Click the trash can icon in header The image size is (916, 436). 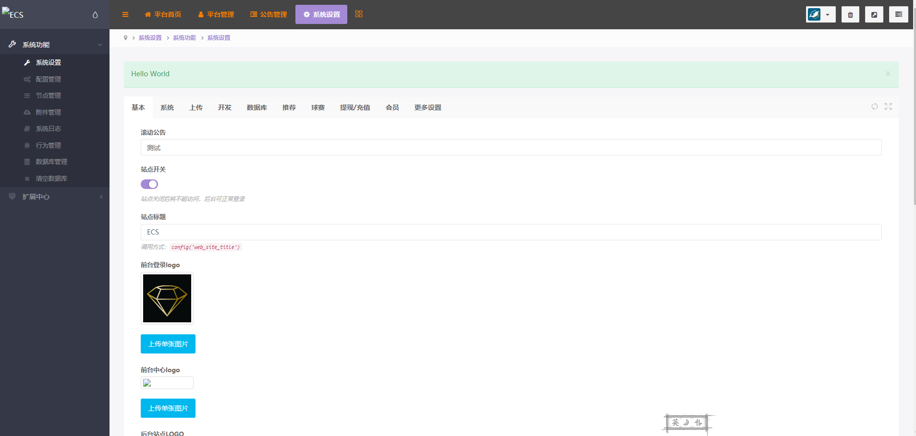pos(850,14)
